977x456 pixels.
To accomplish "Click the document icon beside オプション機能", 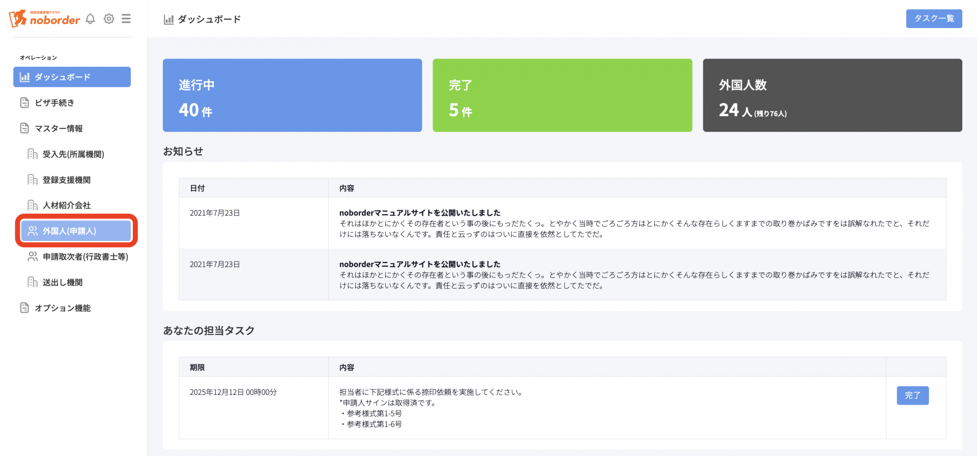I will 24,308.
